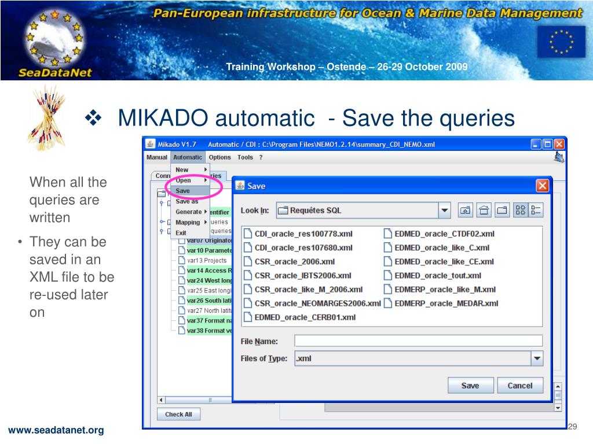This screenshot has width=593, height=444.
Task: Select CSR_oracle_like_M_2006.xml file
Action: [303, 290]
